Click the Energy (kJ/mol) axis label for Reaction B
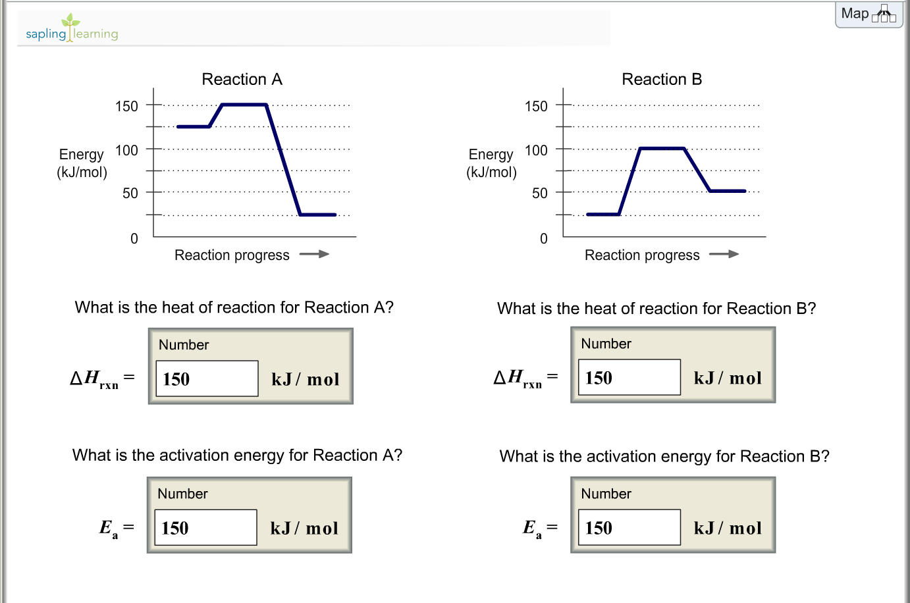The image size is (910, 603). click(491, 163)
